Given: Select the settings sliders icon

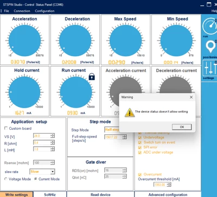Looking at the screenshot, I should (210, 68).
